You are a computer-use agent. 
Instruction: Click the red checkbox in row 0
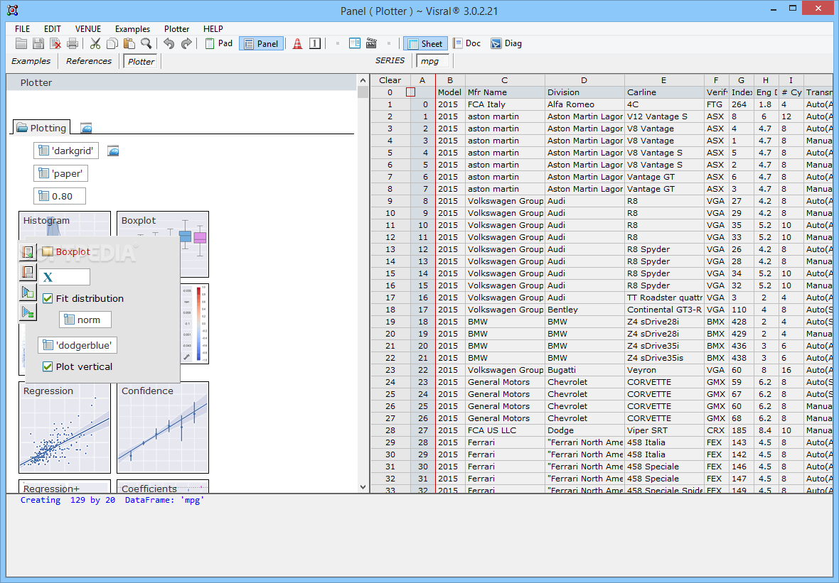(x=410, y=92)
